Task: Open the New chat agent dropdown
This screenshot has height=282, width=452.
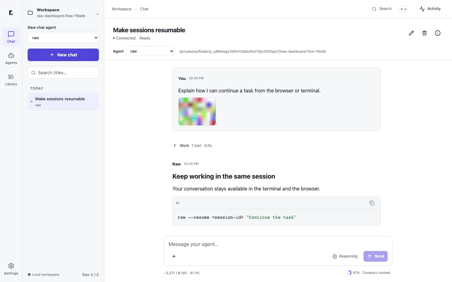Action: [x=63, y=38]
